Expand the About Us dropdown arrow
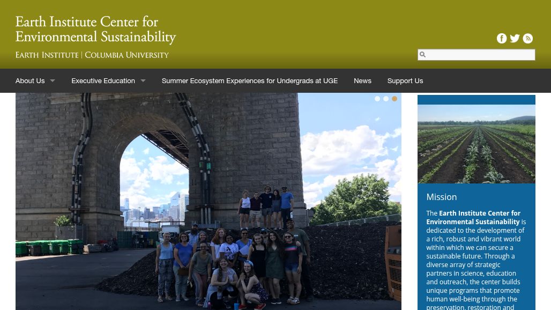Screen dimensions: 551x310 pyautogui.click(x=53, y=81)
